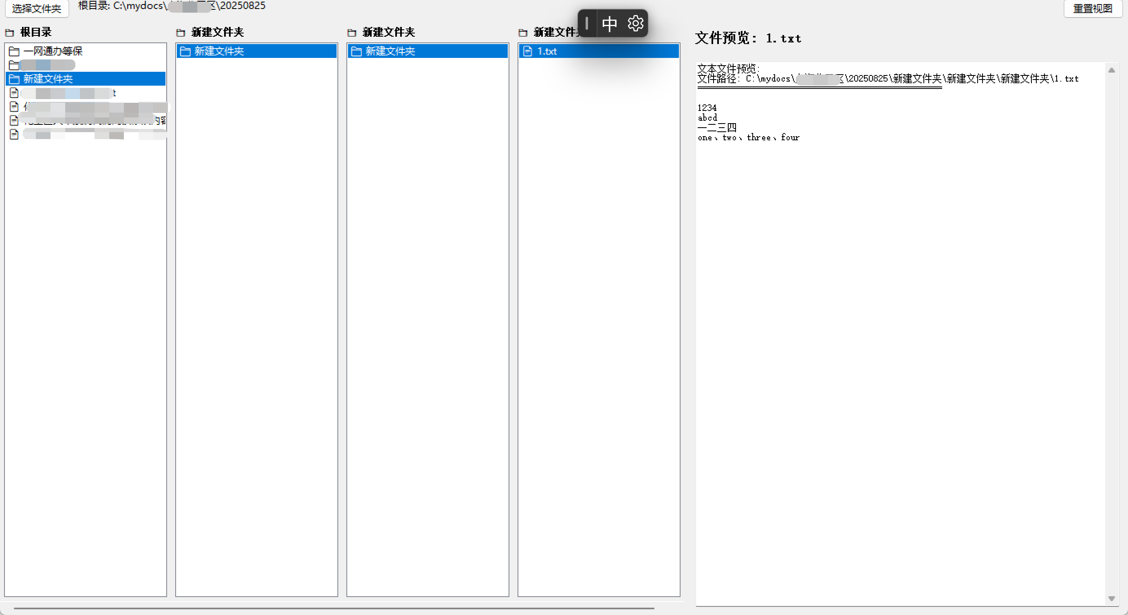
Task: Click file icon of 1.txt
Action: click(528, 51)
